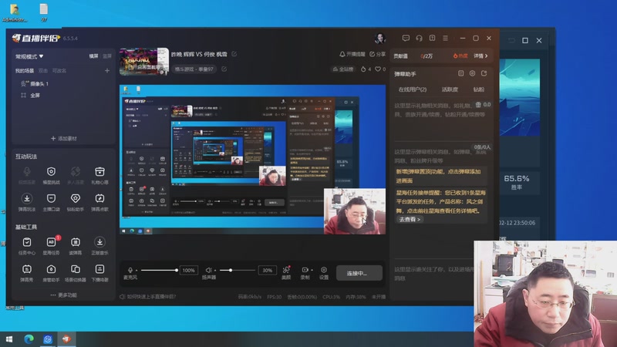Toggle the 麦克风 microphone mute
The width and height of the screenshot is (617, 347).
coord(130,271)
